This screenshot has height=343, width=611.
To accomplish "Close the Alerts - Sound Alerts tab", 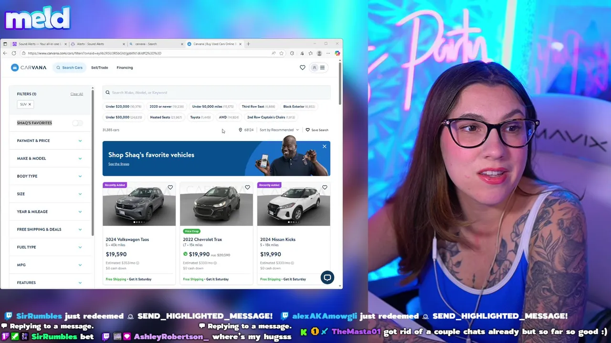I will [x=124, y=44].
